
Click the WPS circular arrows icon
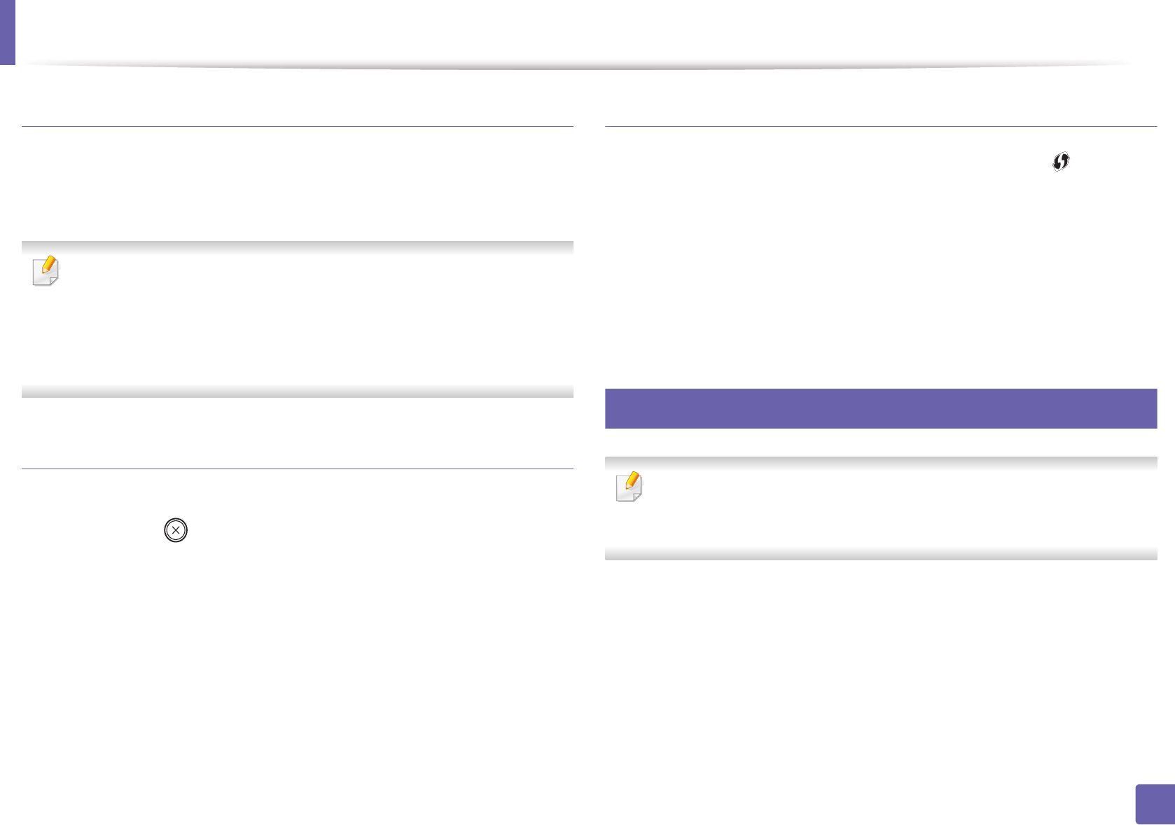click(x=1061, y=162)
